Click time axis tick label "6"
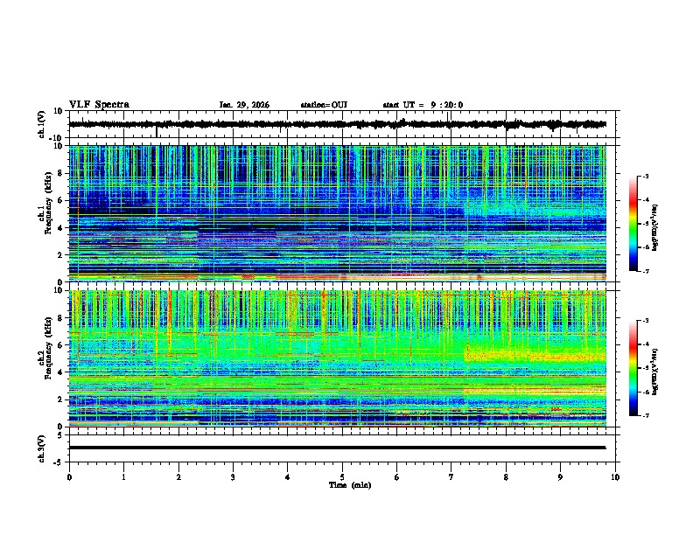 pos(397,477)
